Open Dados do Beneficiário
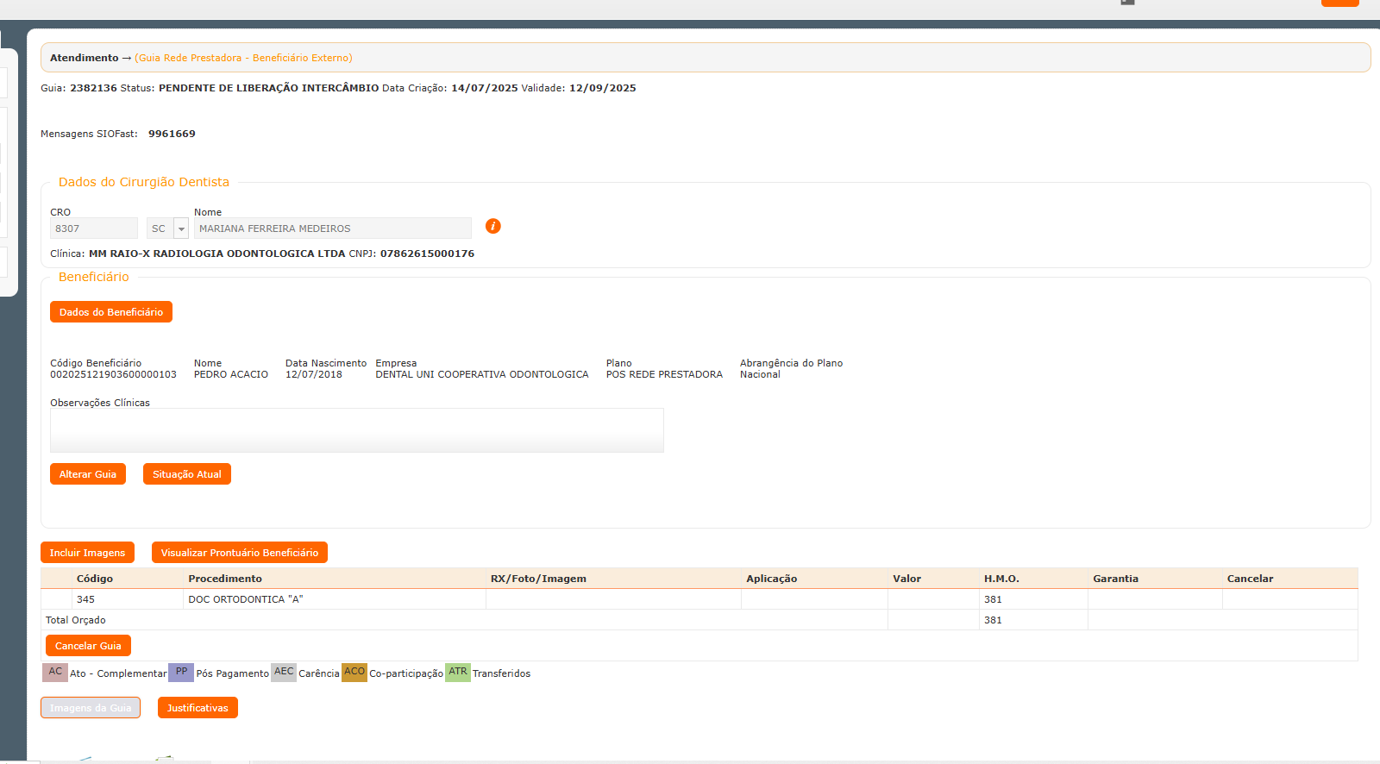 click(110, 312)
